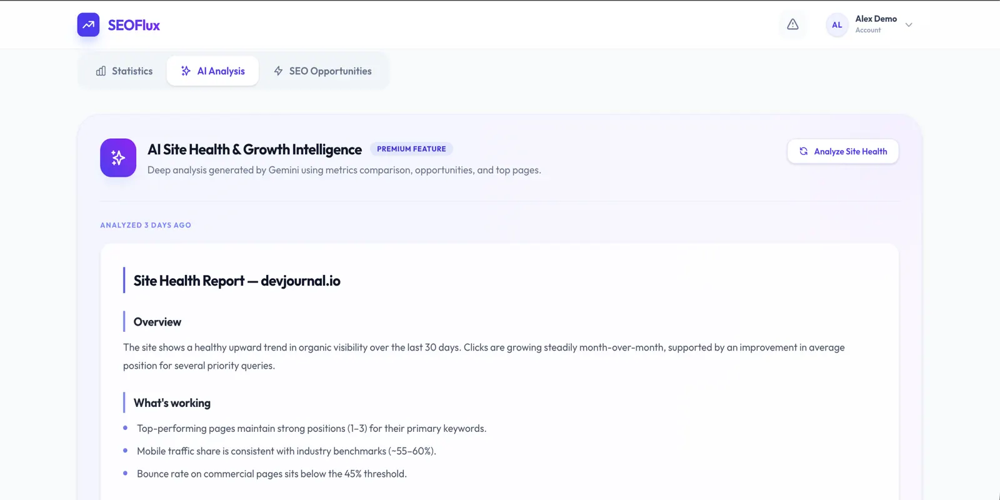Click the bar chart icon on Statistics tab
1000x500 pixels.
[101, 71]
